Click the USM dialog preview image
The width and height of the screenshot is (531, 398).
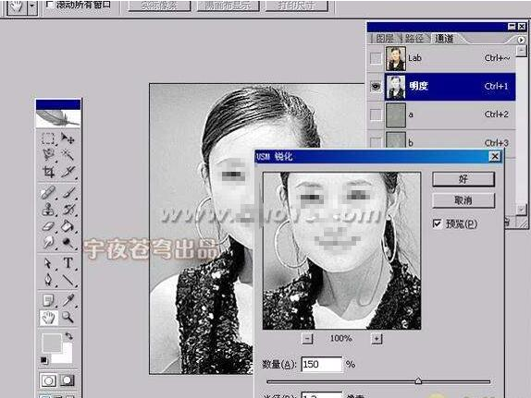pyautogui.click(x=341, y=250)
